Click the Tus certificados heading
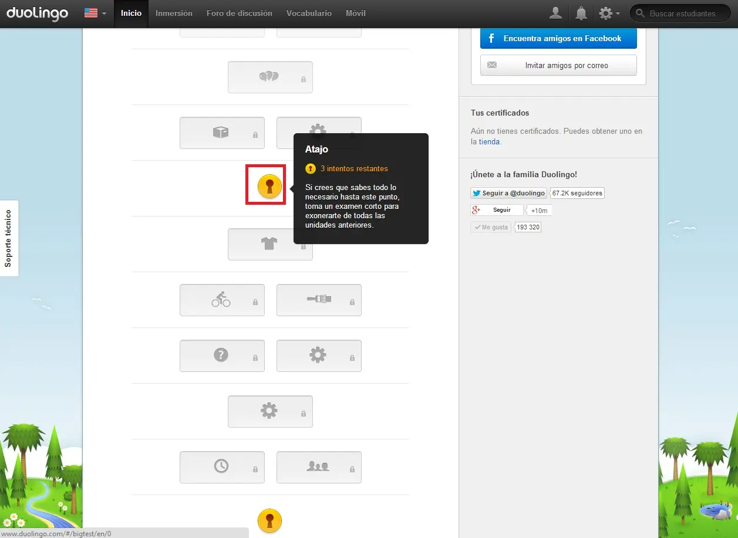738x538 pixels. 500,113
